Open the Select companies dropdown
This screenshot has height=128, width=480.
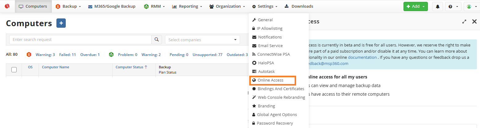click(x=202, y=40)
